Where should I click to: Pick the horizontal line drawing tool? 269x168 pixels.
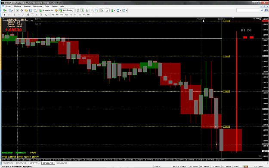(19, 15)
